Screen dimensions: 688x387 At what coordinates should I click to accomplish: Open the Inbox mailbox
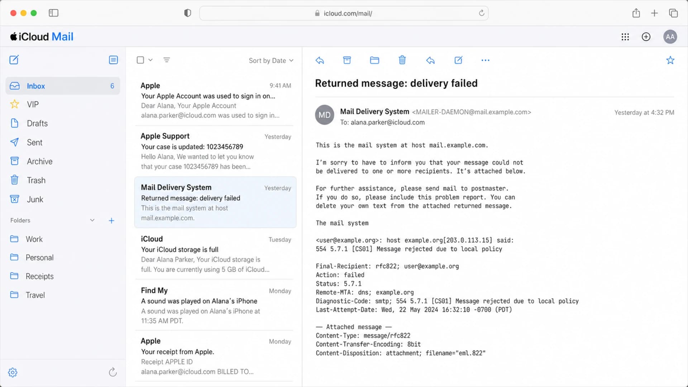pos(63,86)
